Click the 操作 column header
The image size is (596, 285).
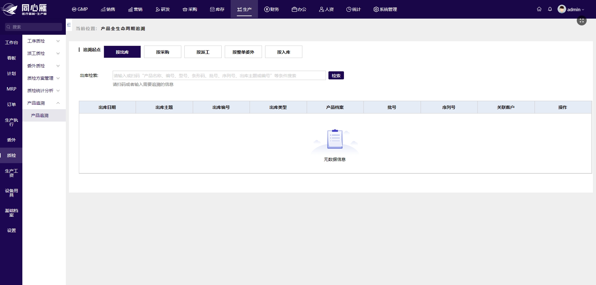(563, 107)
